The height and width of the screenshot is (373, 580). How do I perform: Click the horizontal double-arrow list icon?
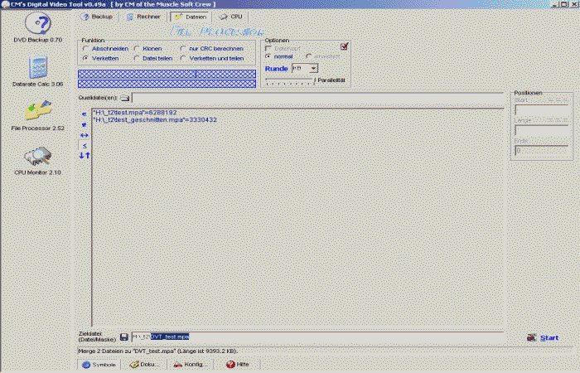pyautogui.click(x=85, y=134)
